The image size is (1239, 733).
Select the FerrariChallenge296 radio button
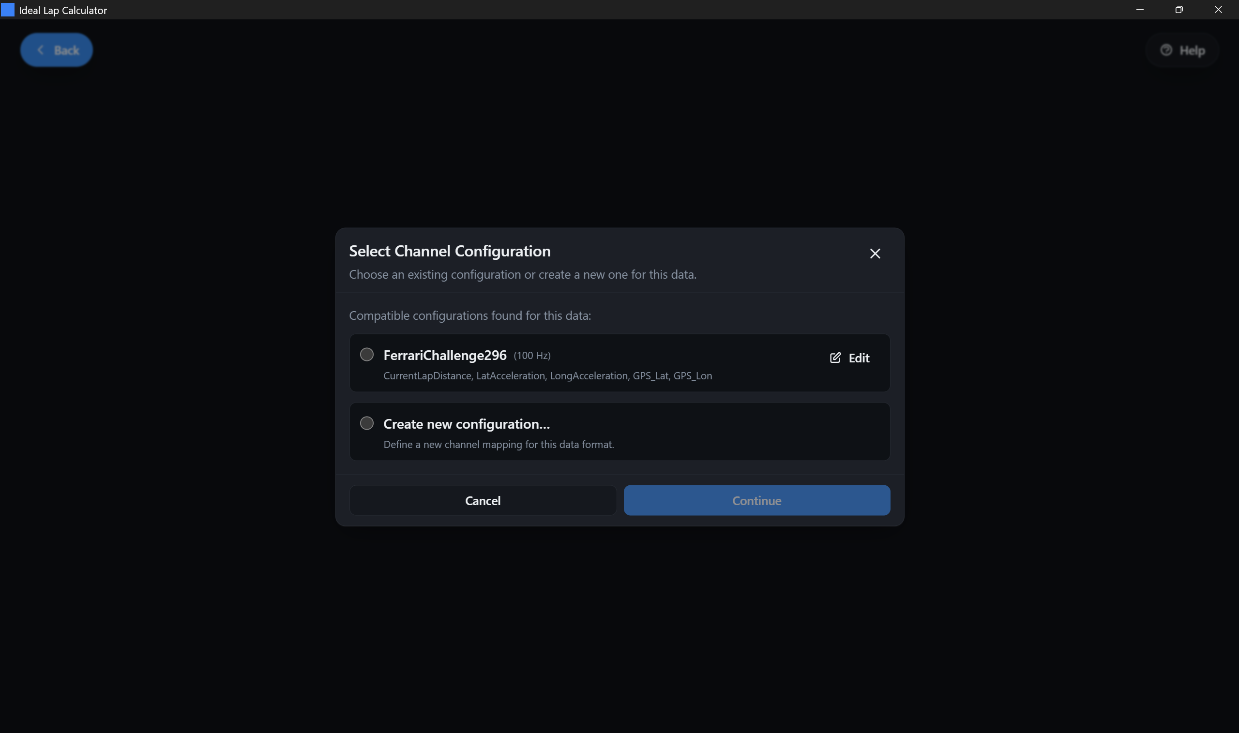coord(366,354)
